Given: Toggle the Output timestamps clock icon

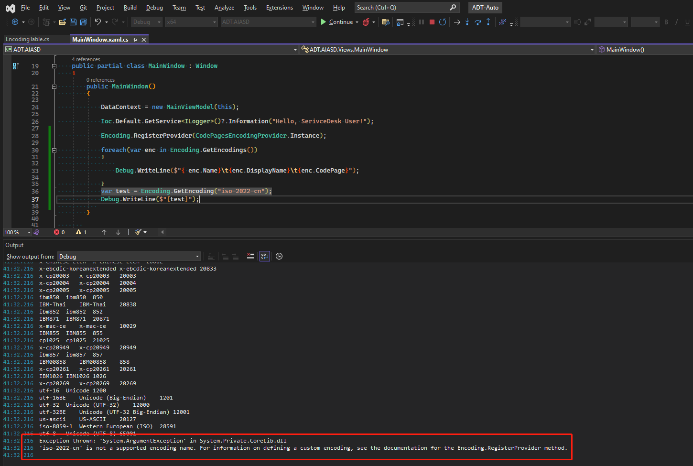Looking at the screenshot, I should [x=279, y=256].
